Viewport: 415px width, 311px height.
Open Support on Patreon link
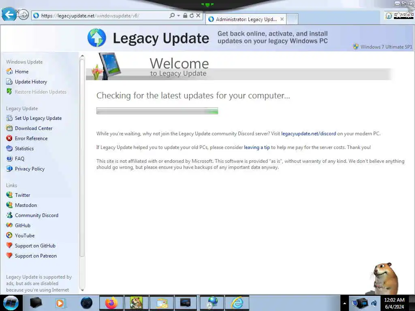pyautogui.click(x=36, y=256)
